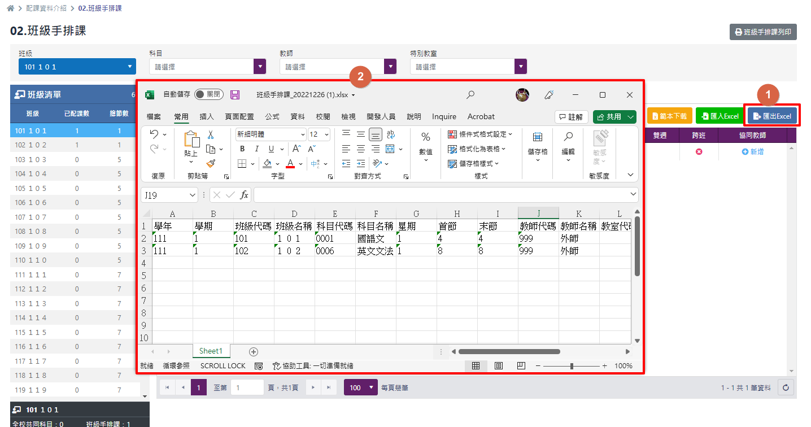Undo the last action in Excel
This screenshot has width=811, height=427.
coord(154,134)
